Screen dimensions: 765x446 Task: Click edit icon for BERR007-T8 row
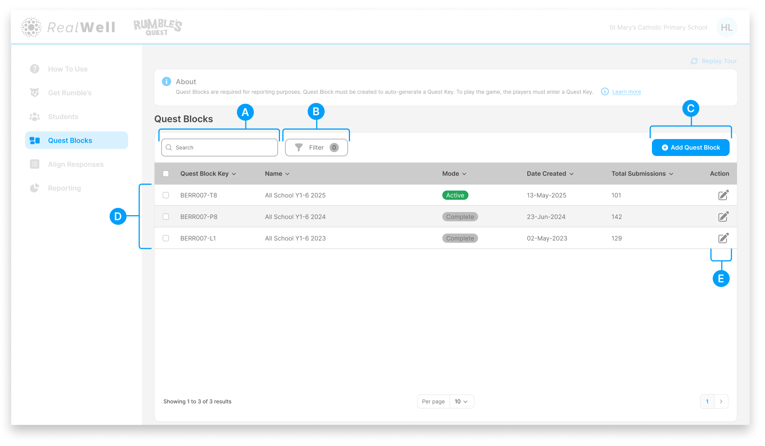pos(723,195)
